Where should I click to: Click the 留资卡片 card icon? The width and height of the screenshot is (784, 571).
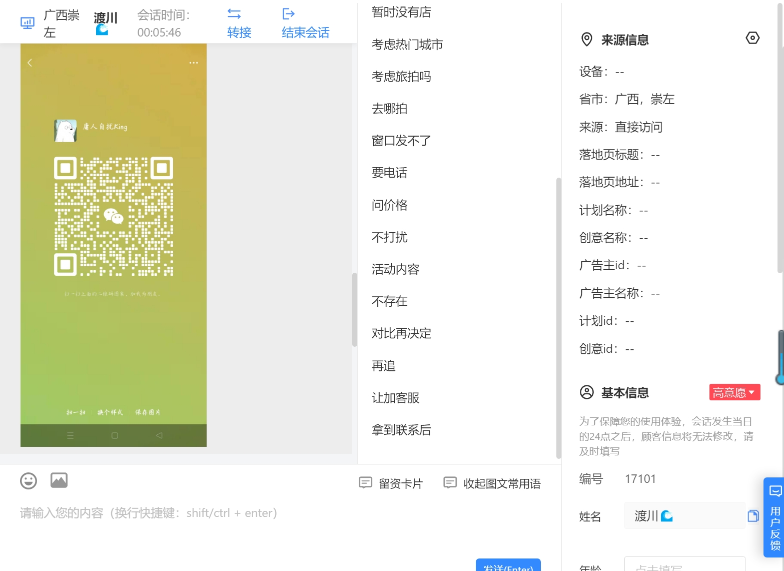tap(366, 483)
